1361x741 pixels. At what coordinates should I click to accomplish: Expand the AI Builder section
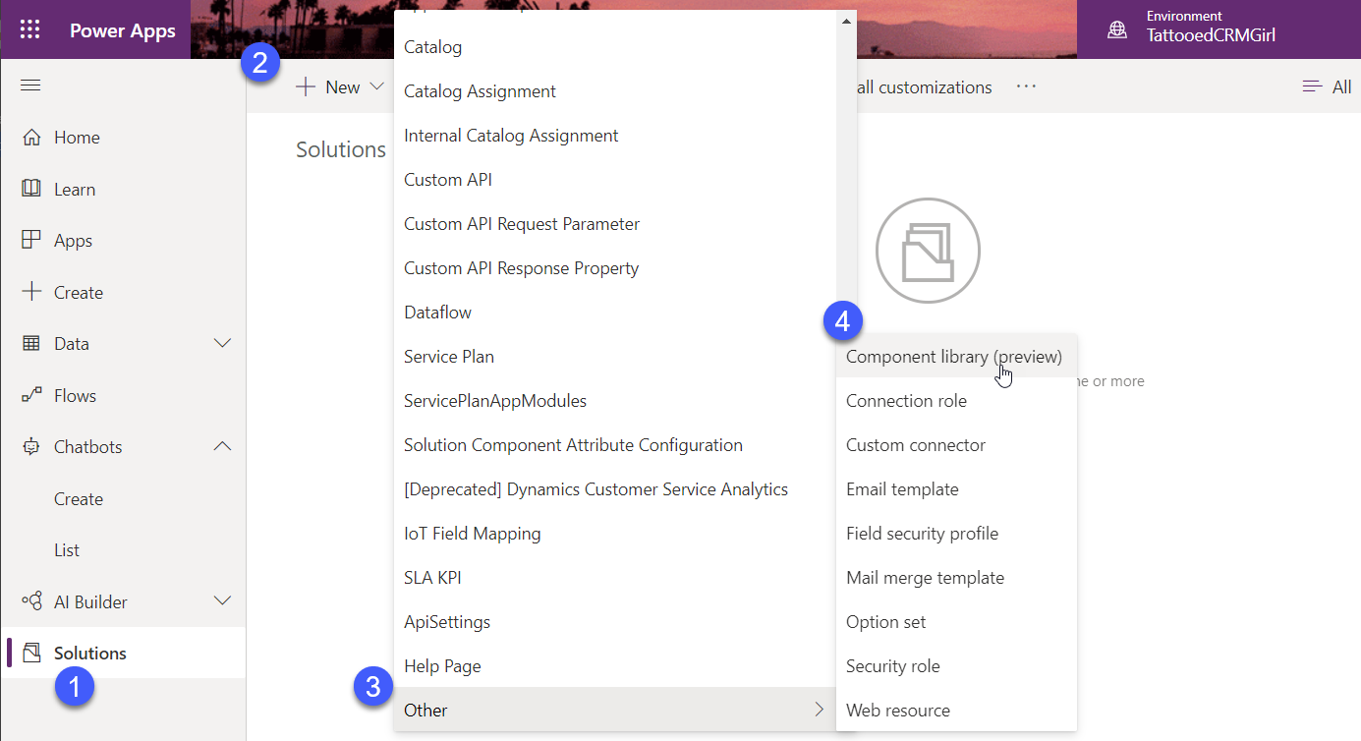pos(222,600)
